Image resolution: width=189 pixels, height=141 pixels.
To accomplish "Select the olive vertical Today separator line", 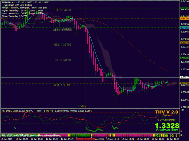I will click(82, 54).
